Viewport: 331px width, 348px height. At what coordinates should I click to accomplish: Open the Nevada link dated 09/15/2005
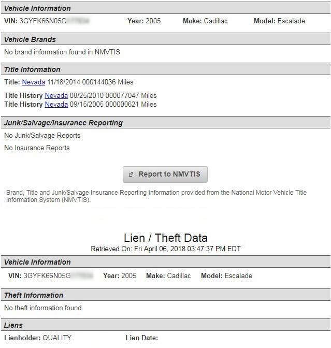pyautogui.click(x=56, y=104)
